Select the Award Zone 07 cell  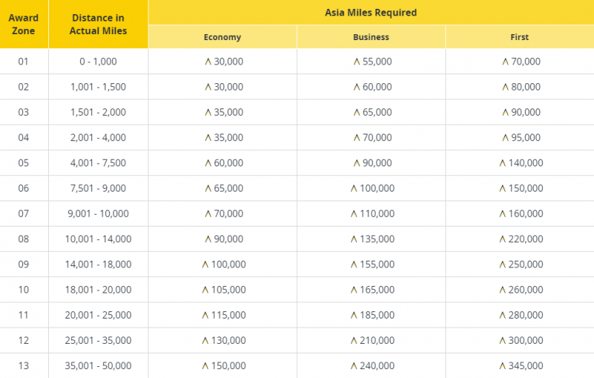[24, 214]
